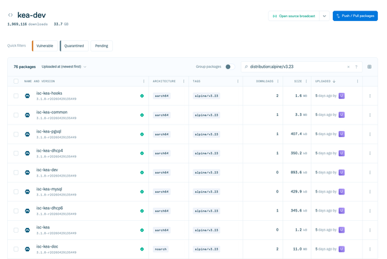387x259 pixels.
Task: Check the isc-kea-doc row checkbox
Action: (16, 249)
